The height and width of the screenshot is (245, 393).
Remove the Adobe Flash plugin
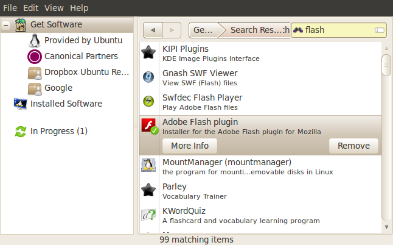(x=353, y=146)
